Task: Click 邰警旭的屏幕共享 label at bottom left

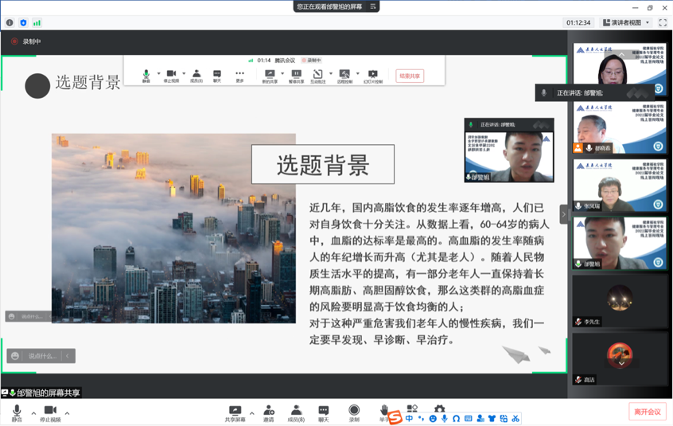Action: coord(41,393)
